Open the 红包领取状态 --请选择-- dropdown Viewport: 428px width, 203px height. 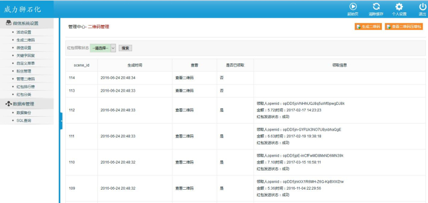(x=103, y=48)
